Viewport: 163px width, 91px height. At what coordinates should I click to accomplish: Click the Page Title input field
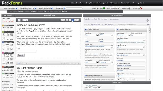[131, 60]
